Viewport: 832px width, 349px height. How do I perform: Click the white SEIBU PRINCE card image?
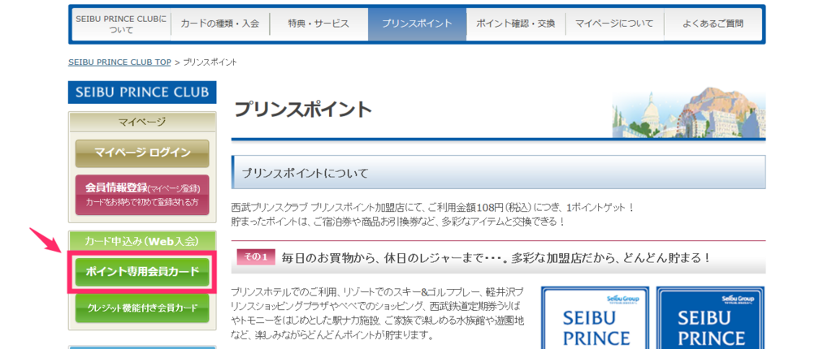(x=596, y=317)
